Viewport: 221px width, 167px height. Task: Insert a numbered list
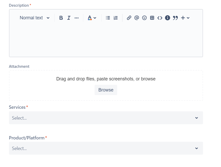click(x=116, y=18)
